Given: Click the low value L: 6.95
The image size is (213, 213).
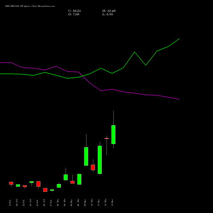Looking at the screenshot, I should (x=108, y=14).
